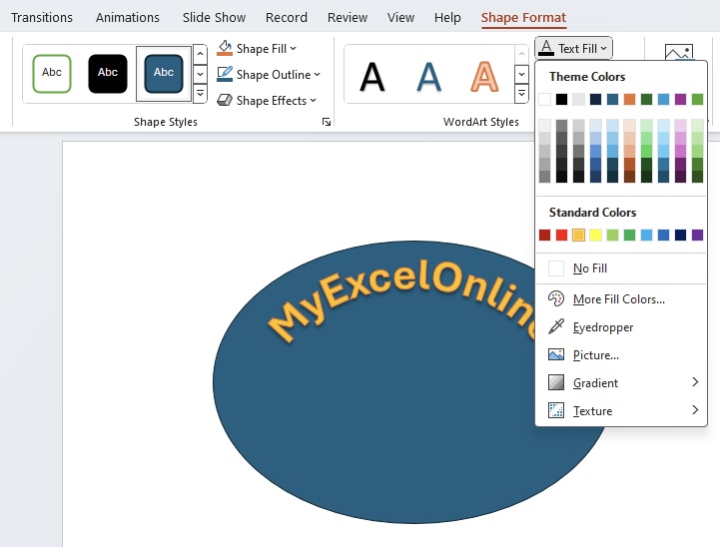Select the dark red standard color
Image resolution: width=720 pixels, height=547 pixels.
[x=544, y=235]
